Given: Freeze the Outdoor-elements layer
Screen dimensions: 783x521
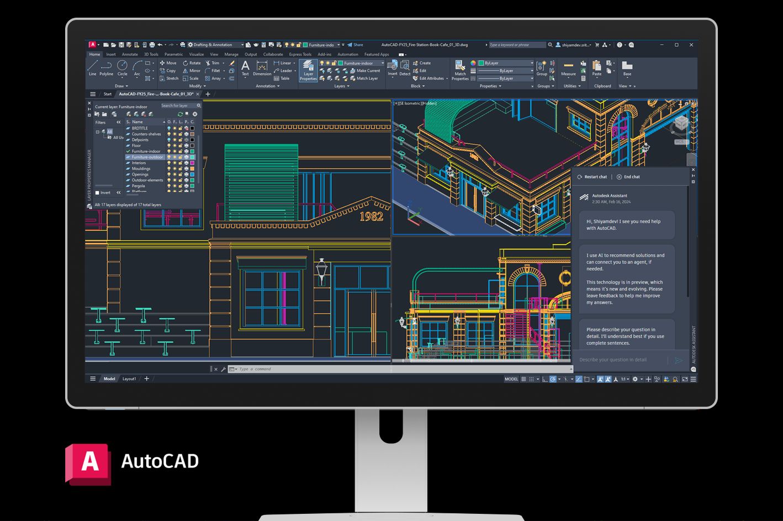Looking at the screenshot, I should click(x=174, y=180).
